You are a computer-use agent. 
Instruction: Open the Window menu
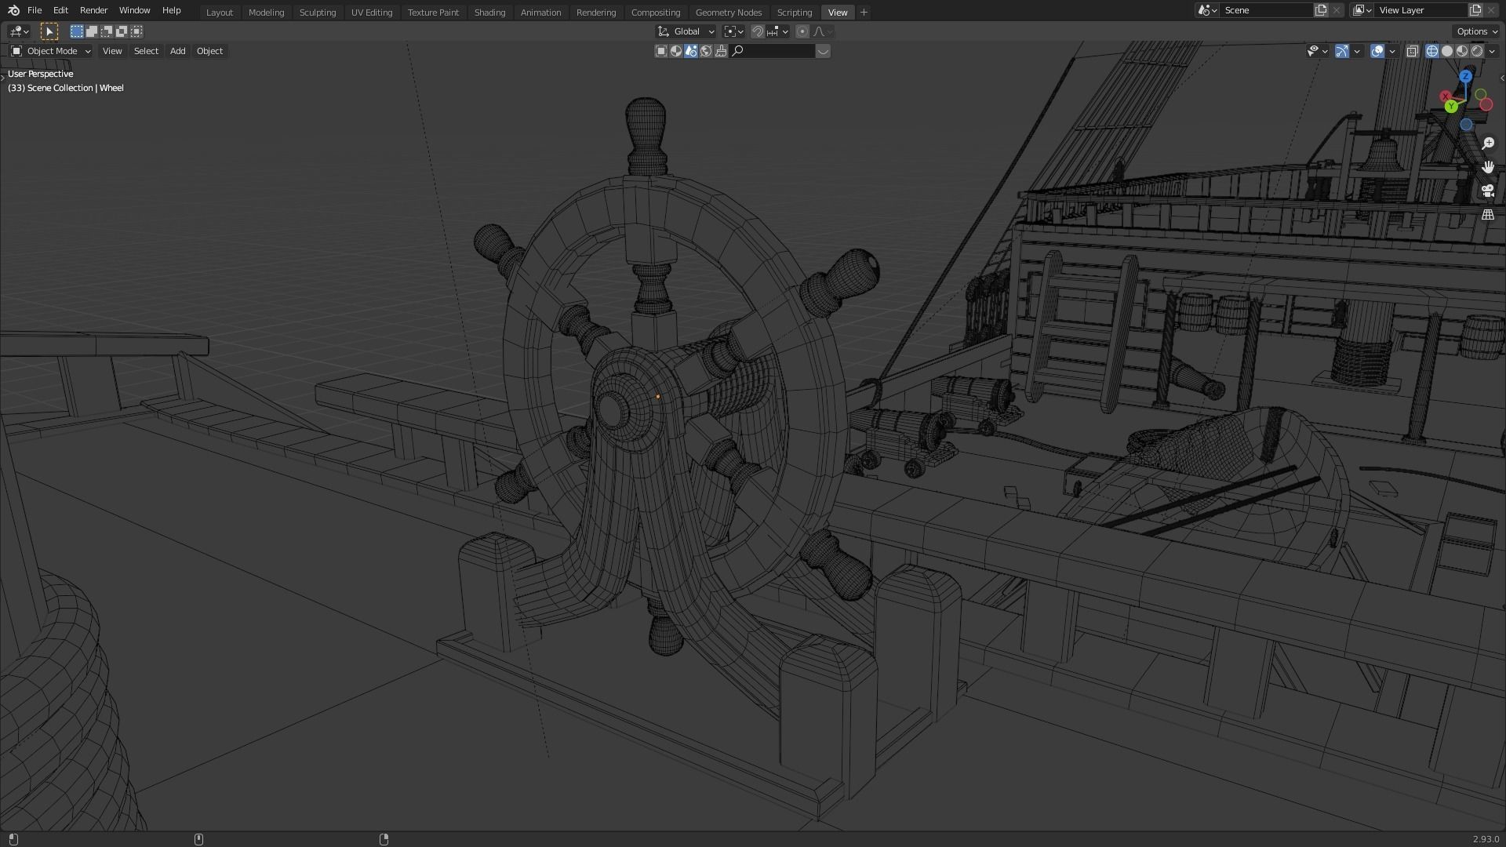pyautogui.click(x=134, y=10)
